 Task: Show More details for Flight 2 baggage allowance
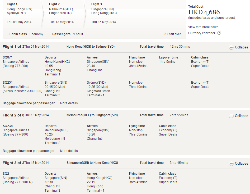(x=69, y=151)
